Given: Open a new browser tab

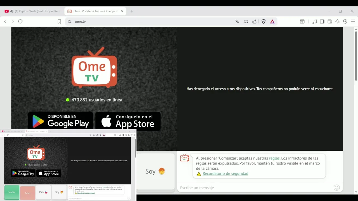Looking at the screenshot, I should point(132,11).
